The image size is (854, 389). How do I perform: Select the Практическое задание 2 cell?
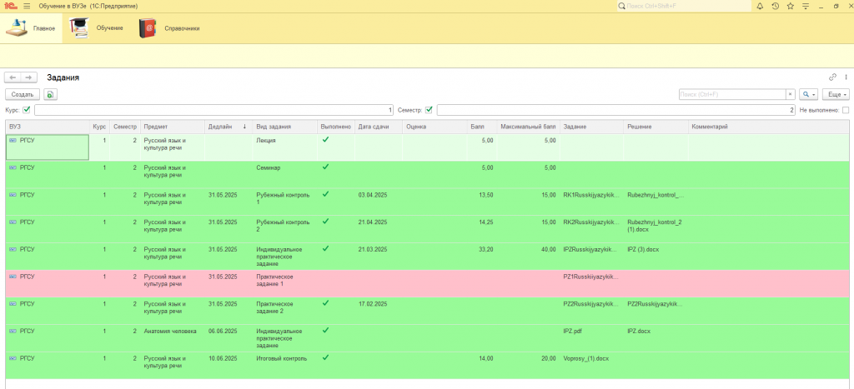[285, 311]
